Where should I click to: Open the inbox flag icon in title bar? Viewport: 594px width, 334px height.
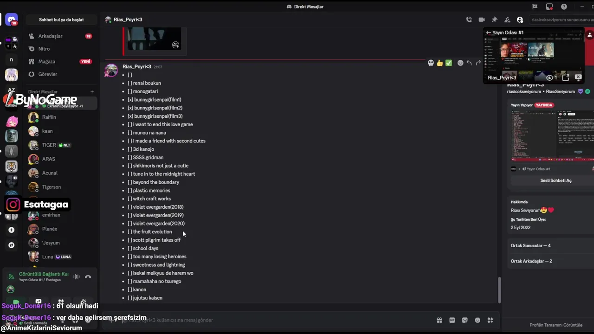pyautogui.click(x=535, y=6)
